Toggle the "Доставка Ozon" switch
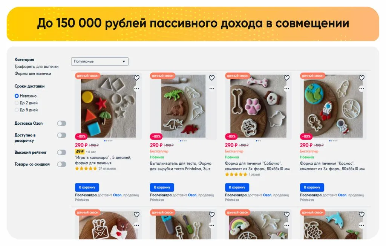The image size is (386, 246). 61,123
